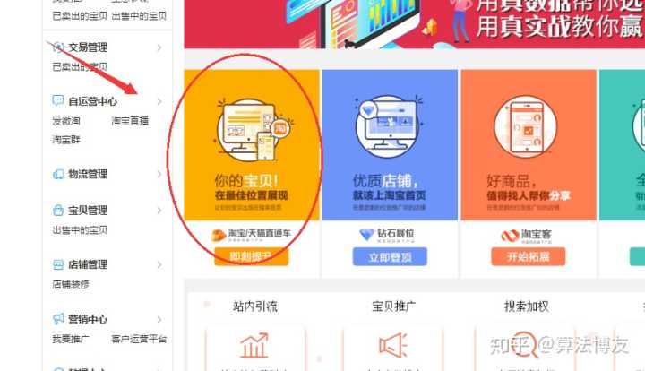
Task: Click the 自运营中心 chat bubble icon
Action: [x=58, y=100]
